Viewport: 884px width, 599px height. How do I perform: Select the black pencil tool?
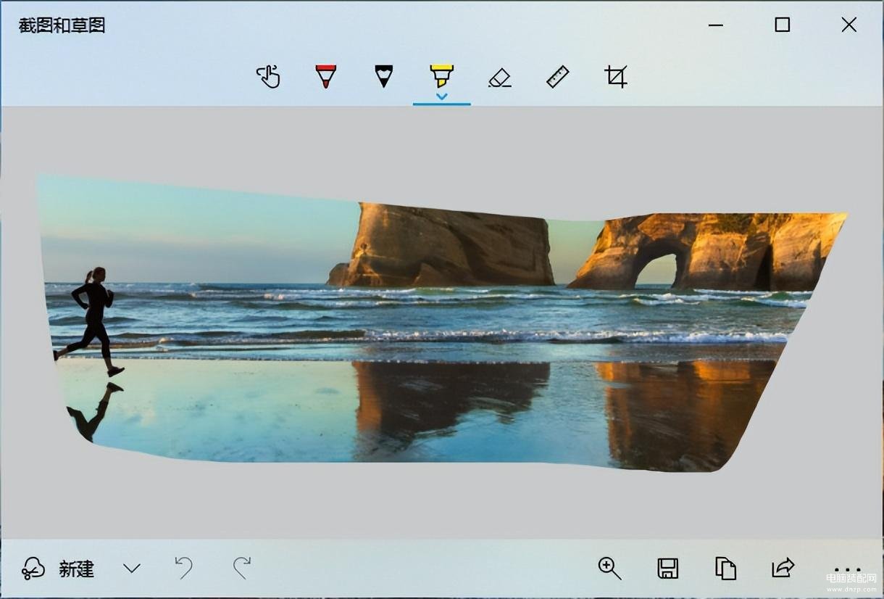click(384, 76)
